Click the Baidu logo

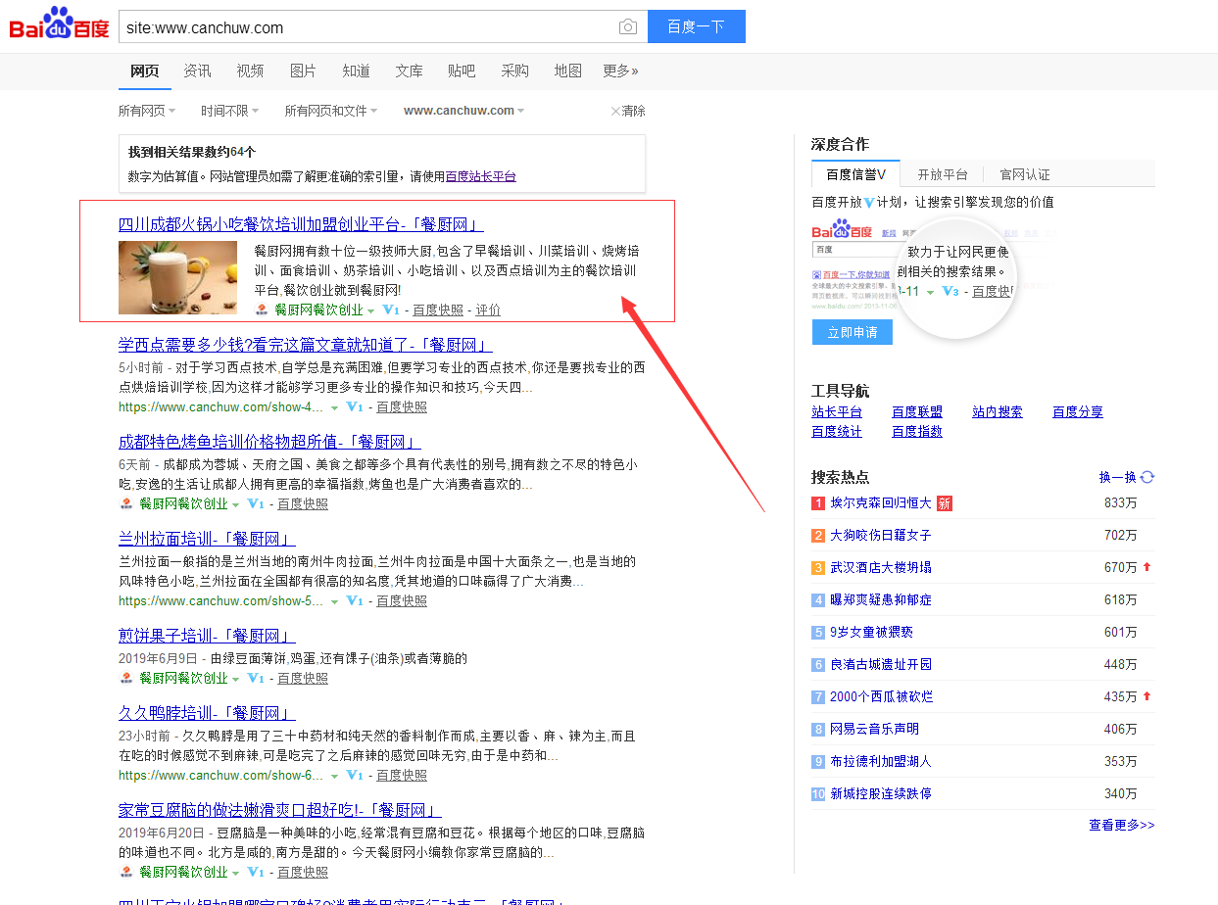(59, 24)
